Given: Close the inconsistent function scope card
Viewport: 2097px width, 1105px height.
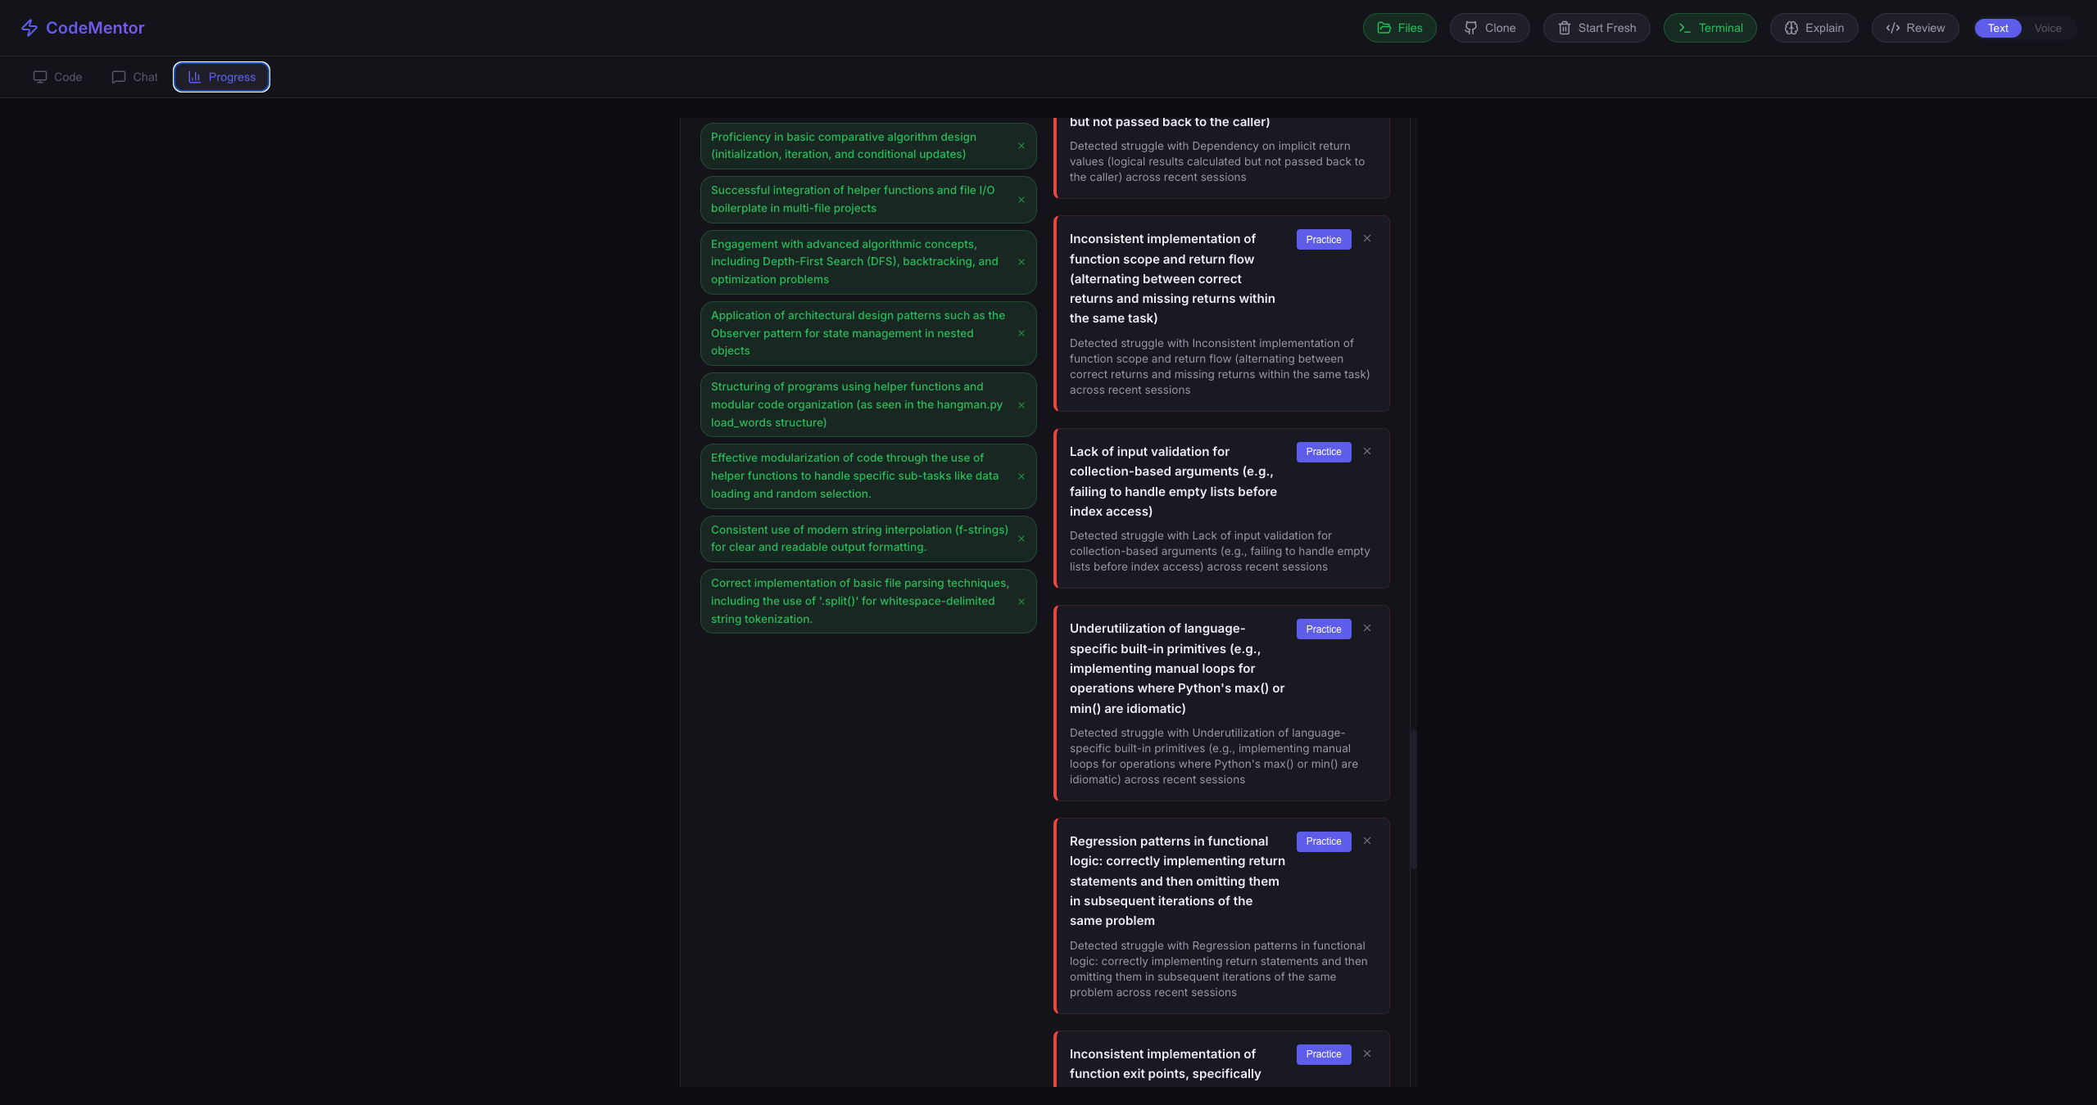Looking at the screenshot, I should click(x=1366, y=239).
